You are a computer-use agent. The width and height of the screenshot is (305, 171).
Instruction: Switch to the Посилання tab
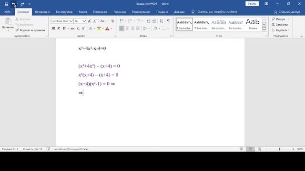[100, 12]
